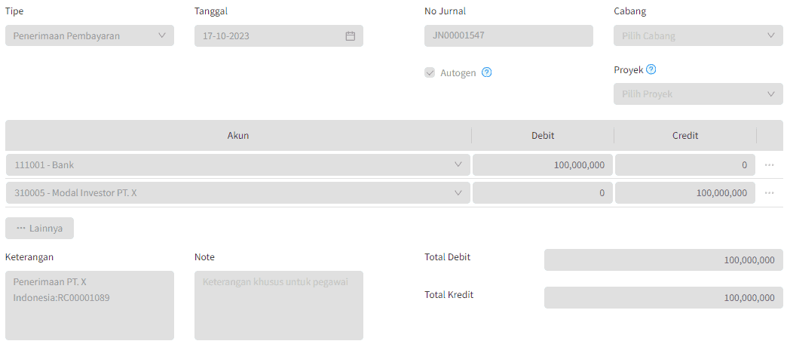Click the Total Kredit label
Screen dimensions: 787x344
point(449,295)
